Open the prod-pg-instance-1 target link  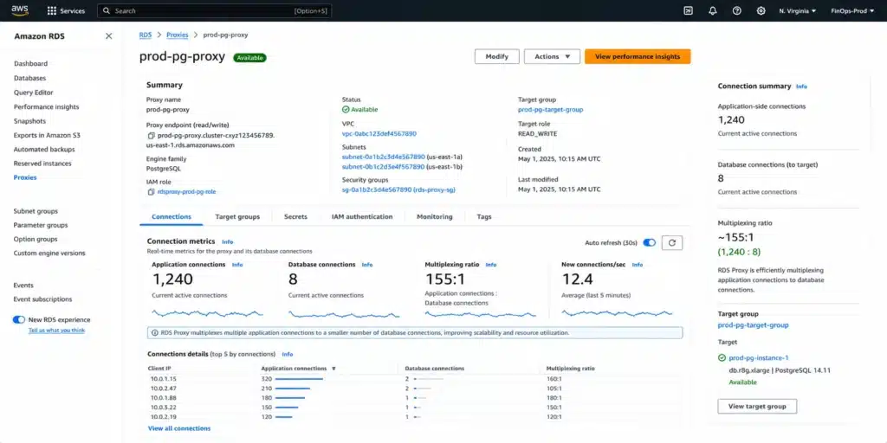tap(759, 357)
